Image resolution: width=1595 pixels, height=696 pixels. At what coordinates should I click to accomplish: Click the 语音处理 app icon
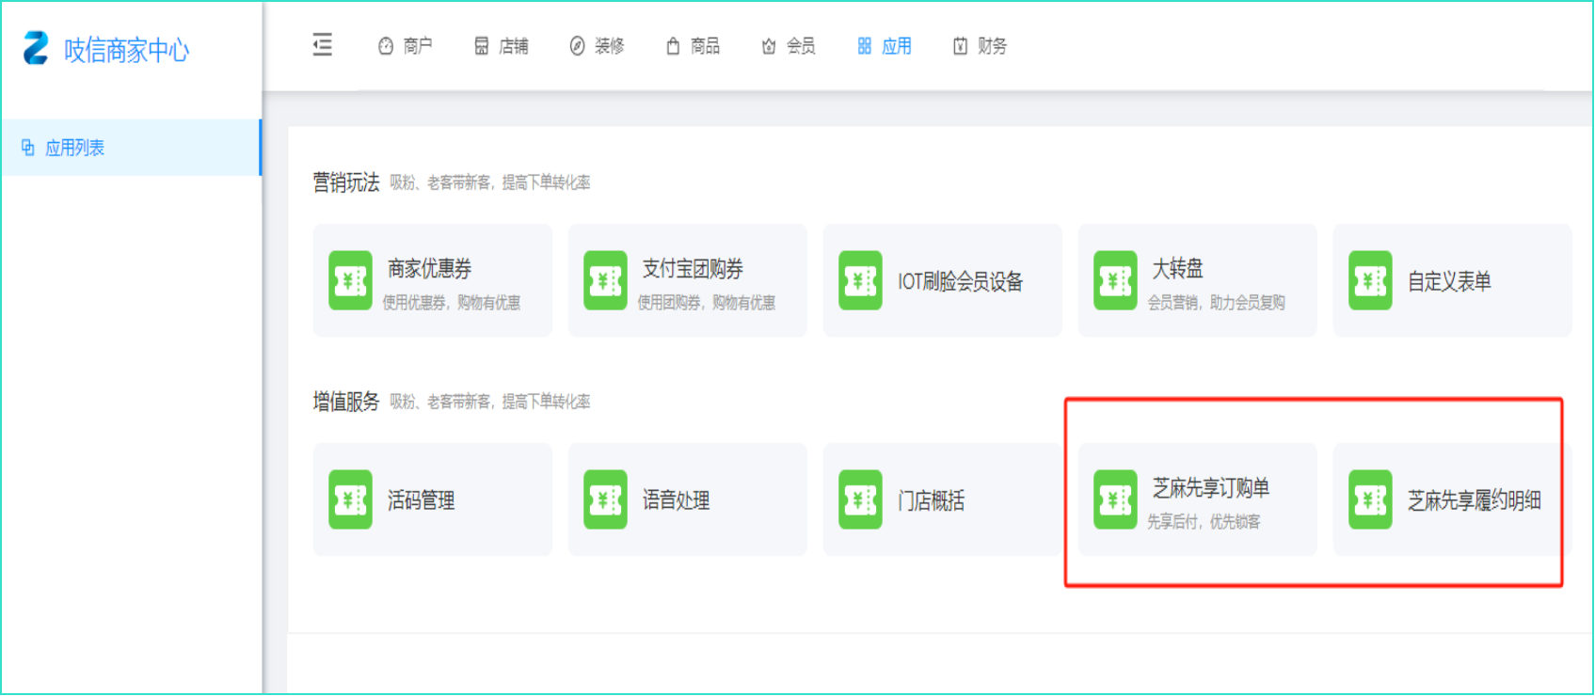click(x=605, y=499)
